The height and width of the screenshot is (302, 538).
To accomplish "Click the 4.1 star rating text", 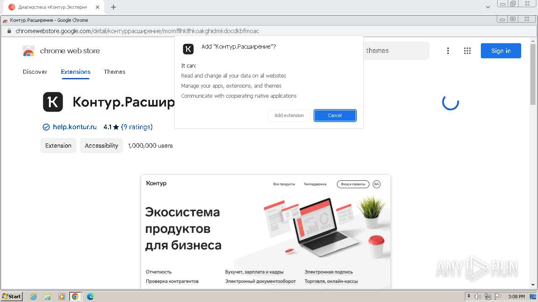I will [x=111, y=127].
